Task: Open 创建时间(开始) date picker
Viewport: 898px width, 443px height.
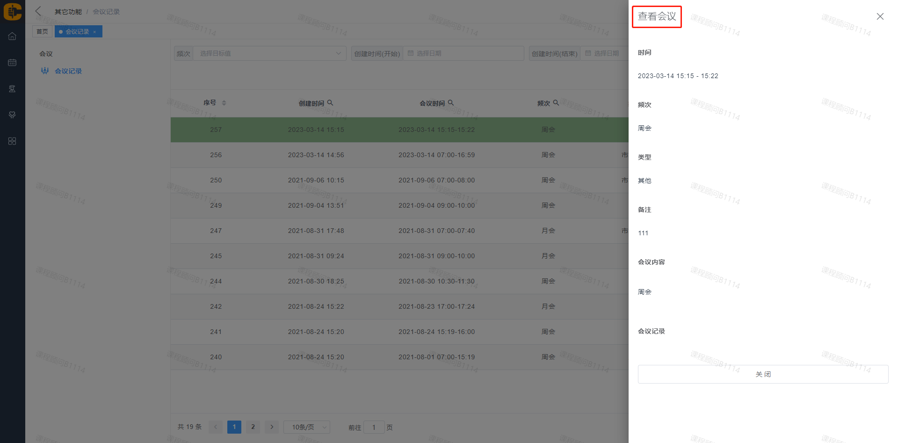Action: pyautogui.click(x=463, y=53)
